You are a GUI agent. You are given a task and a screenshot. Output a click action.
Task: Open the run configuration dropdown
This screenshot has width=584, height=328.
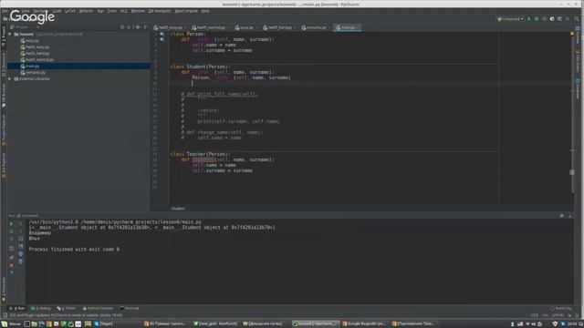(510, 18)
